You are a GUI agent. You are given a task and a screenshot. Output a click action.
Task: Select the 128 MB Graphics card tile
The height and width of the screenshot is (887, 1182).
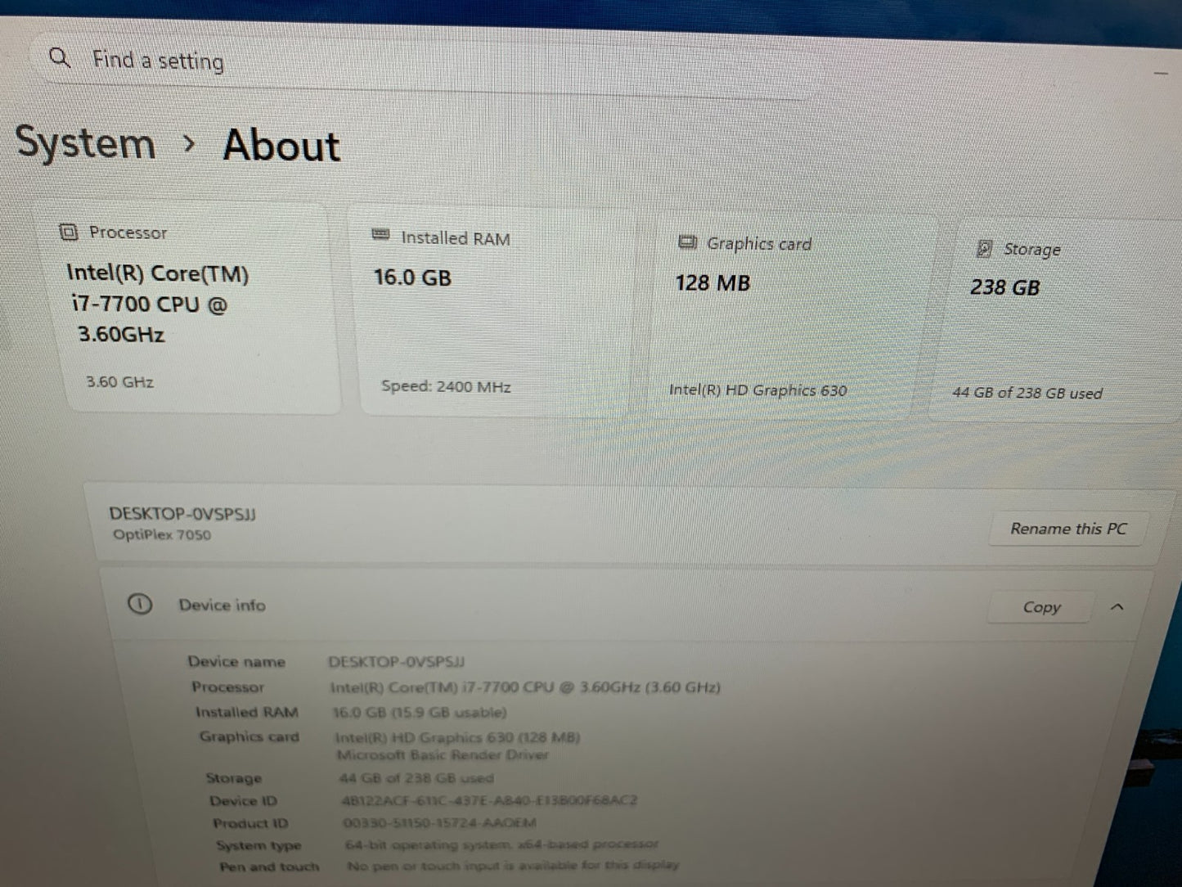(x=792, y=318)
